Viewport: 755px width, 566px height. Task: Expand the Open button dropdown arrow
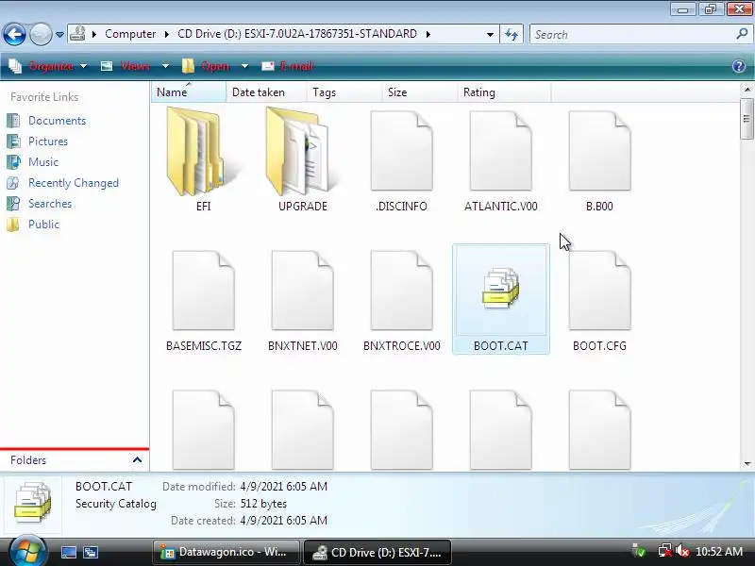(244, 66)
